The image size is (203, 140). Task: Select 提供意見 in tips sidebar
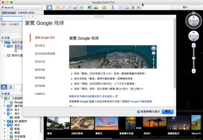[x=40, y=45]
